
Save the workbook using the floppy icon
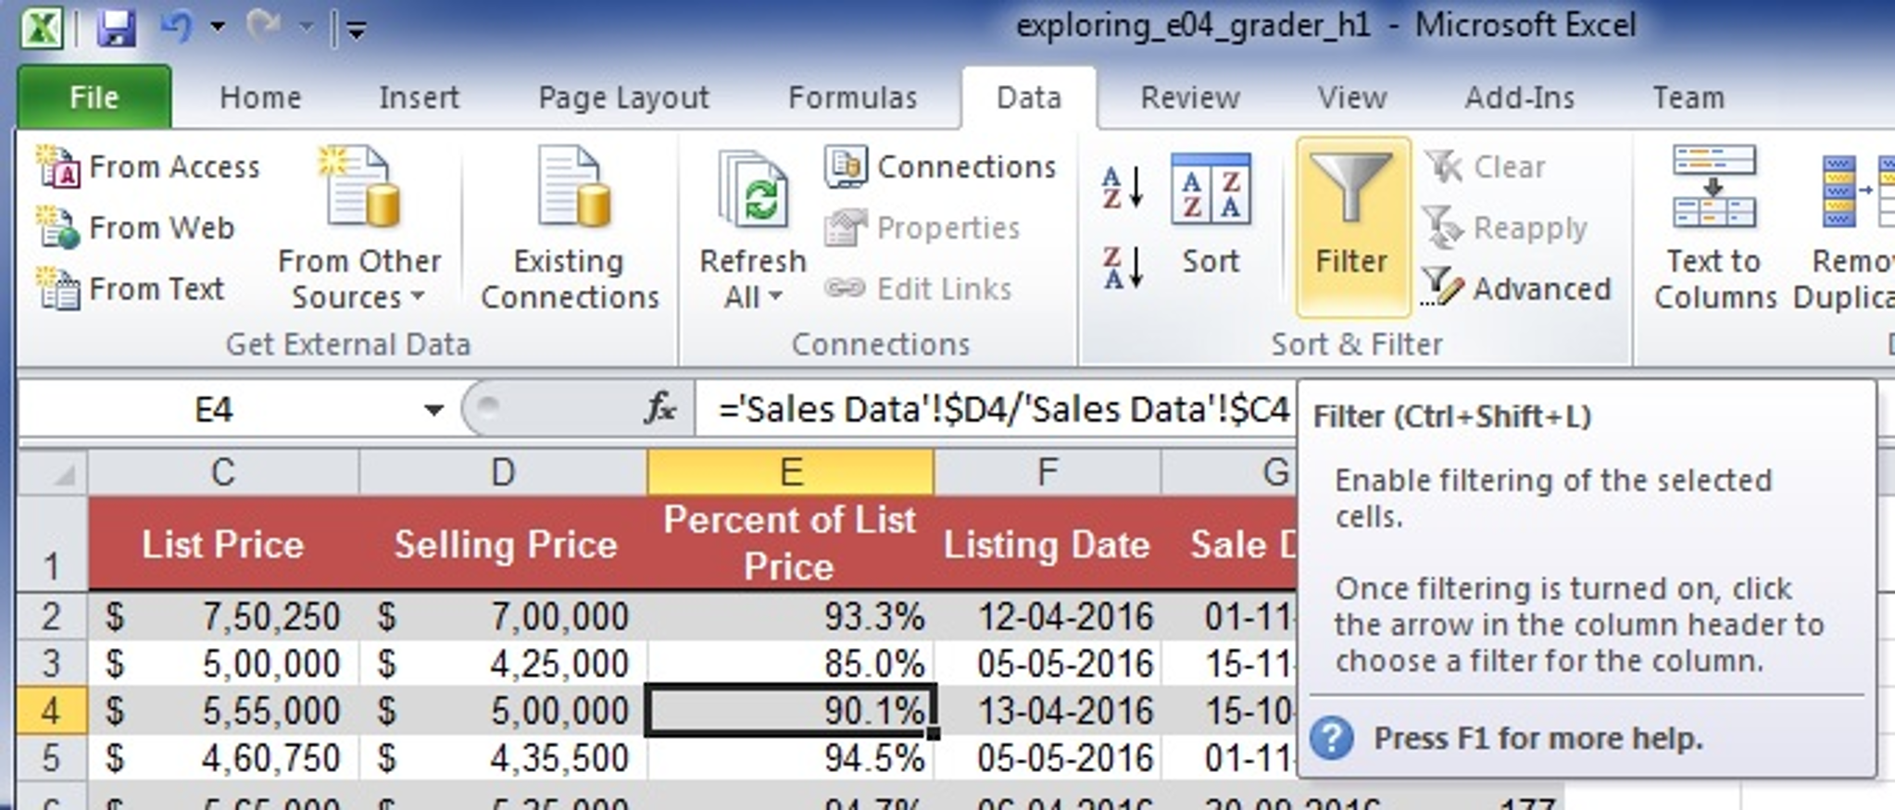[118, 28]
